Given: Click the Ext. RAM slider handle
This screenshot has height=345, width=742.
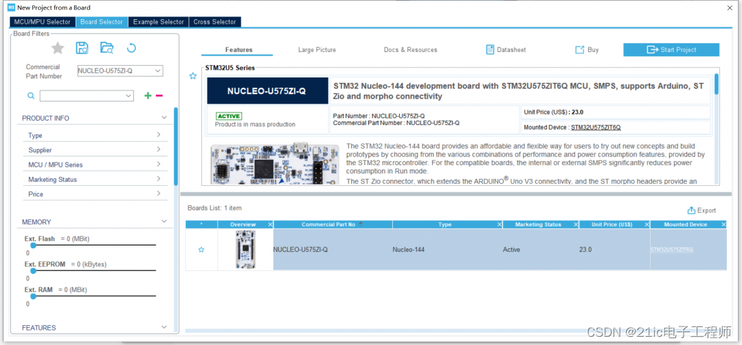Looking at the screenshot, I should click(33, 296).
